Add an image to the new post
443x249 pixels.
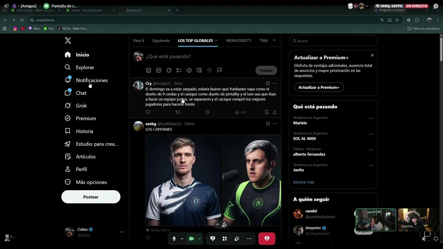148,70
